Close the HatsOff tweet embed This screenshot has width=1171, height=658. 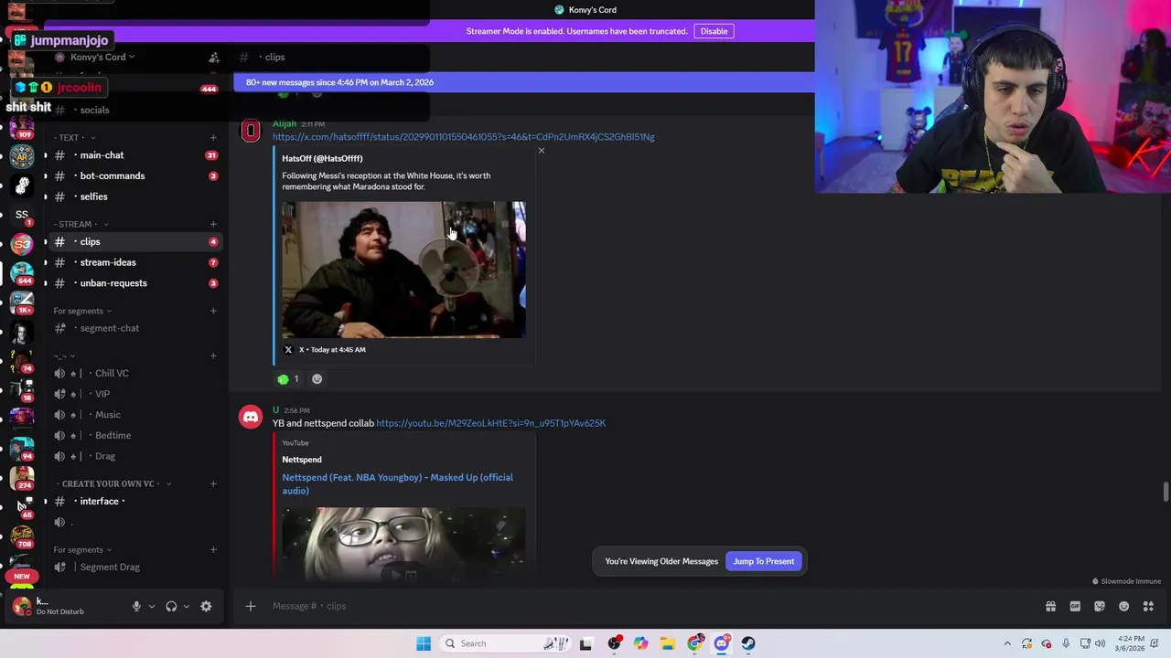541,151
